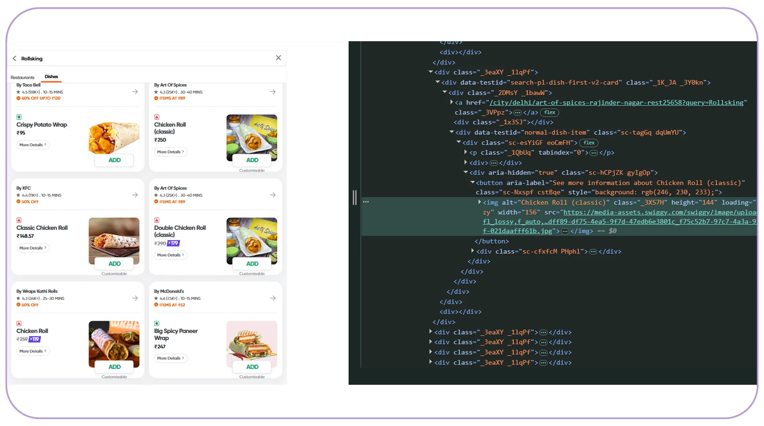The height and width of the screenshot is (426, 764).
Task: Go back using the arrow beside Rollsking
Action: click(x=14, y=58)
